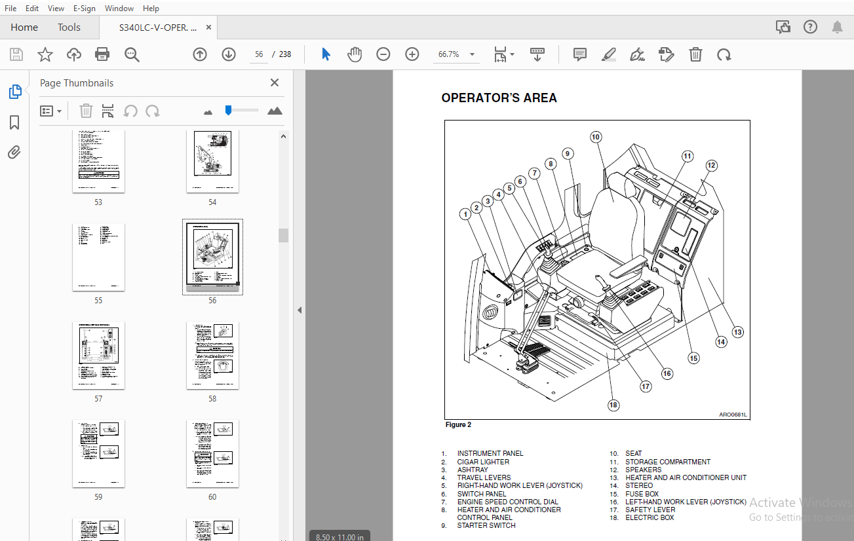
Task: Click the INSTRUMENT PANEL legend entry
Action: coord(490,453)
